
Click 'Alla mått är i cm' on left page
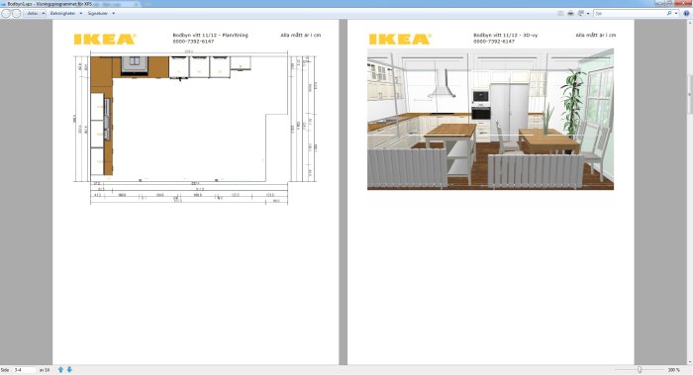point(301,35)
